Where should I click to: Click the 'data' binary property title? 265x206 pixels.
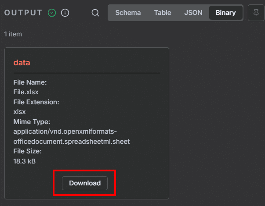[22, 63]
